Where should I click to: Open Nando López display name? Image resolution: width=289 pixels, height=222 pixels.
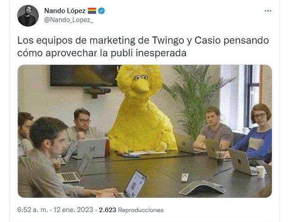(x=64, y=11)
